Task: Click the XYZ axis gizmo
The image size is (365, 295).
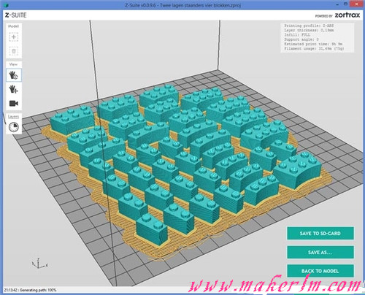Action: (39, 264)
